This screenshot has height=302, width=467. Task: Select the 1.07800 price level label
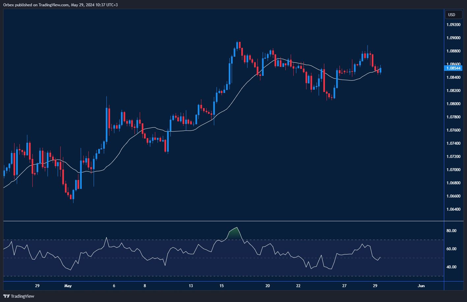(453, 117)
